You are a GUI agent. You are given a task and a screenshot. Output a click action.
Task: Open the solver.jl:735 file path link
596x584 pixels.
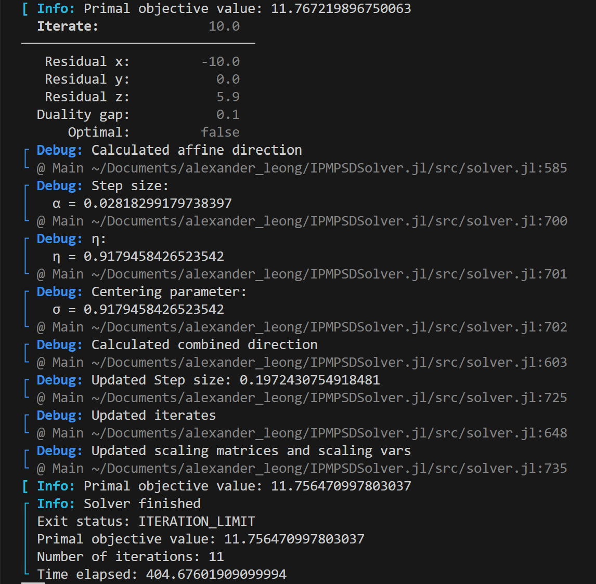pyautogui.click(x=329, y=468)
